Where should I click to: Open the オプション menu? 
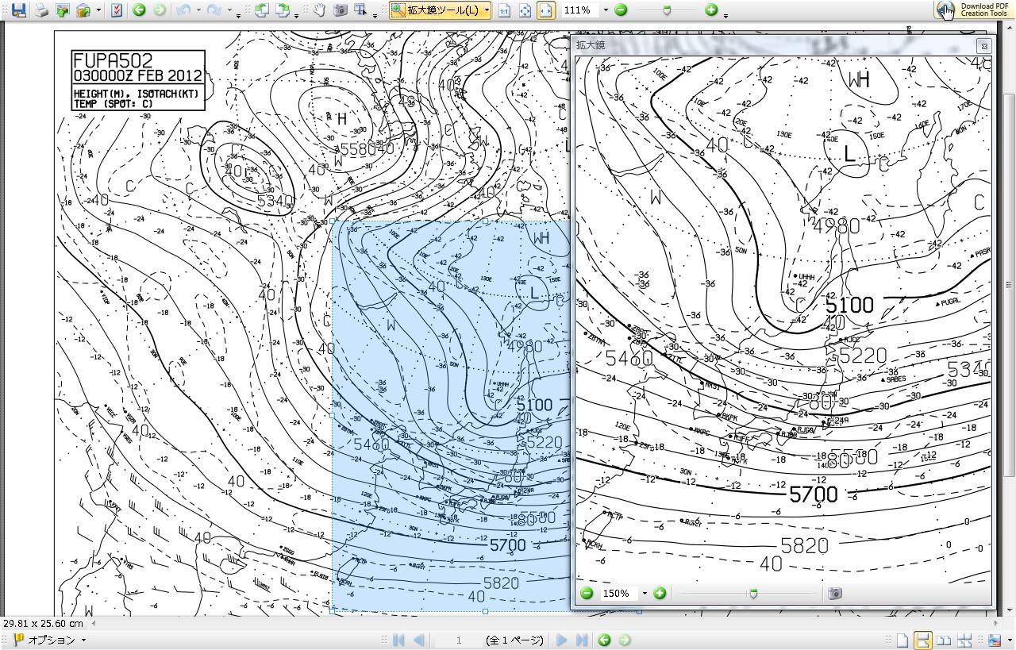(52, 640)
